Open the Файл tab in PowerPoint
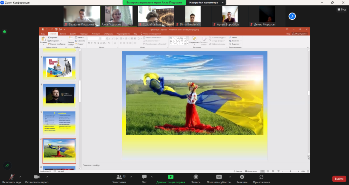 click(x=43, y=34)
